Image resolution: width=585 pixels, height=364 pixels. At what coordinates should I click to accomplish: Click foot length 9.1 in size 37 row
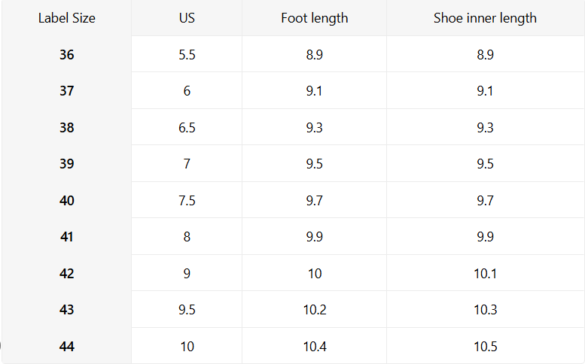pos(315,91)
